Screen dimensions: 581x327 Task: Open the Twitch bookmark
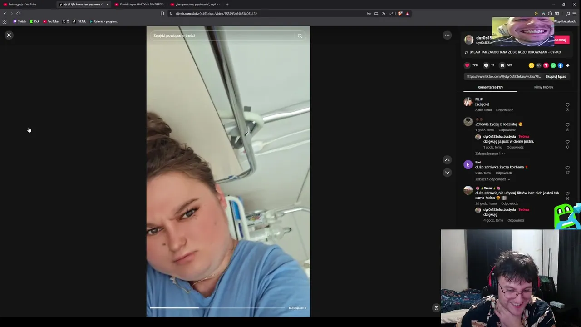coord(20,21)
